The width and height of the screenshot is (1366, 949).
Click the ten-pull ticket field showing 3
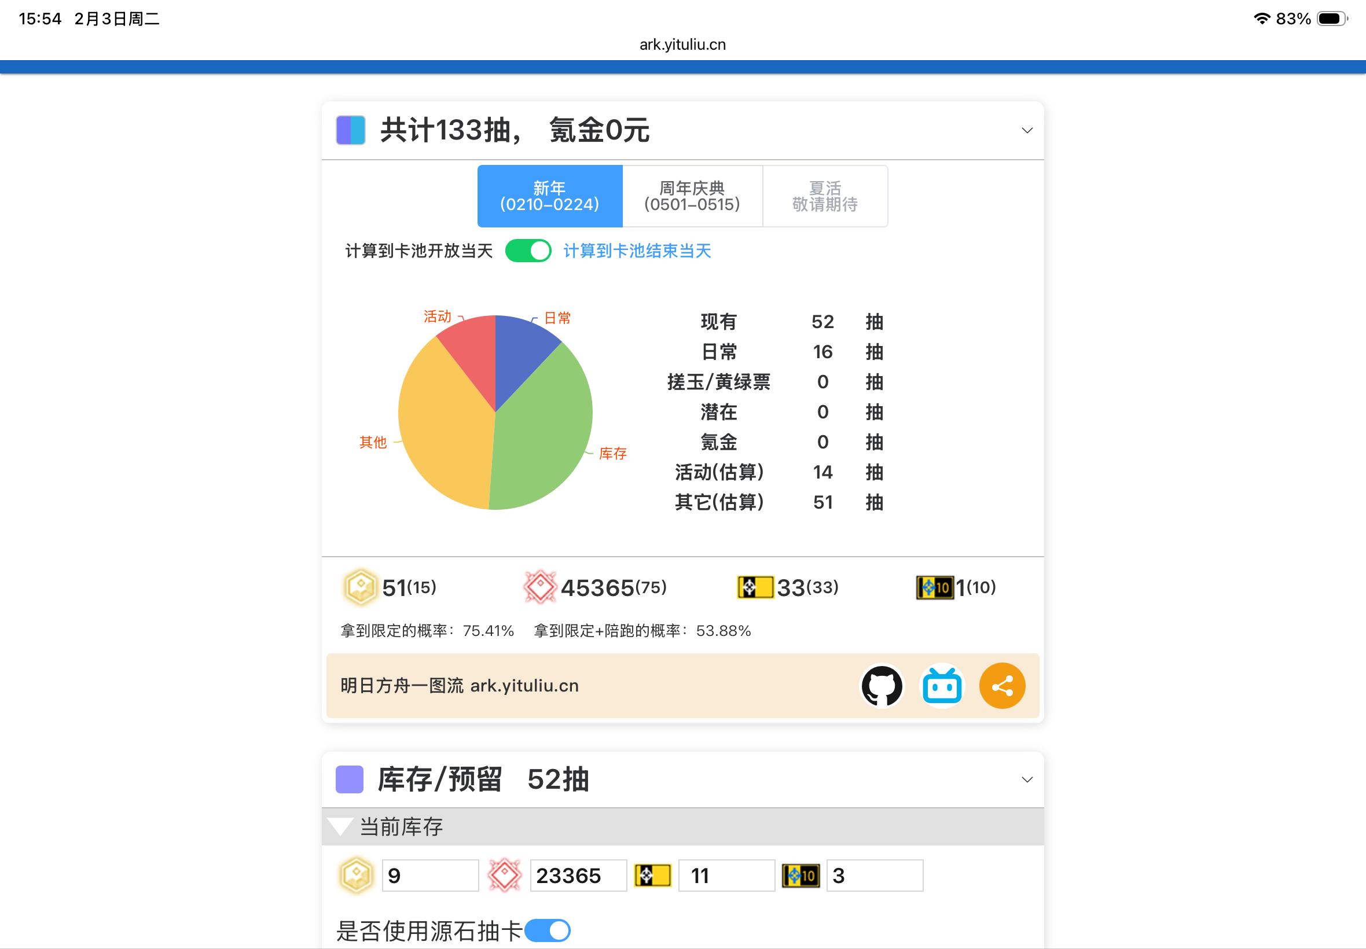tap(873, 876)
